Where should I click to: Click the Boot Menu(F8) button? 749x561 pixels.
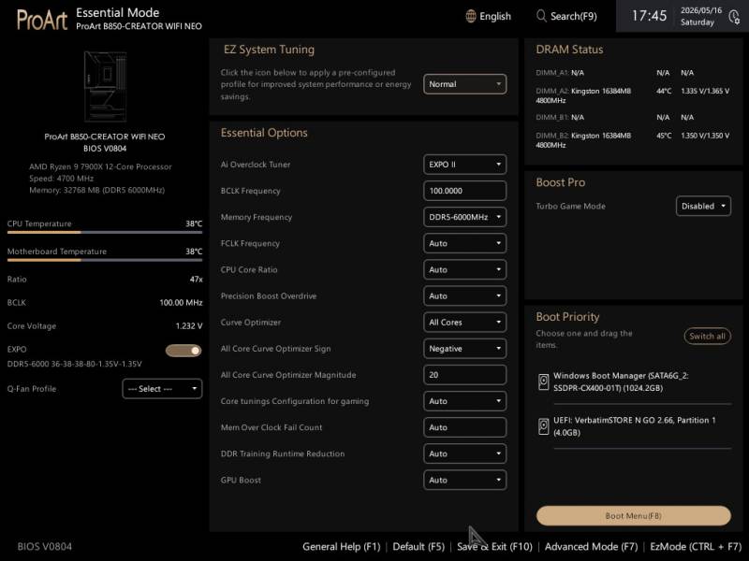pos(634,516)
